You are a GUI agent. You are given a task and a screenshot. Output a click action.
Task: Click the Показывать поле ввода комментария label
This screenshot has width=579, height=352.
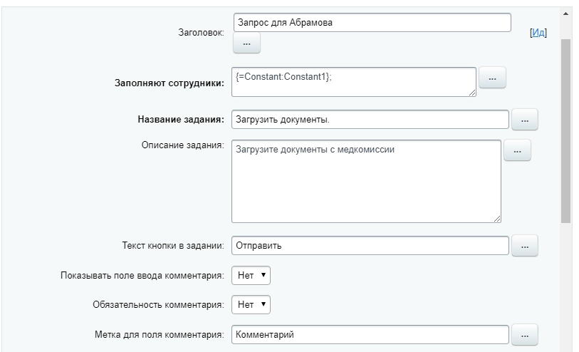click(x=142, y=276)
